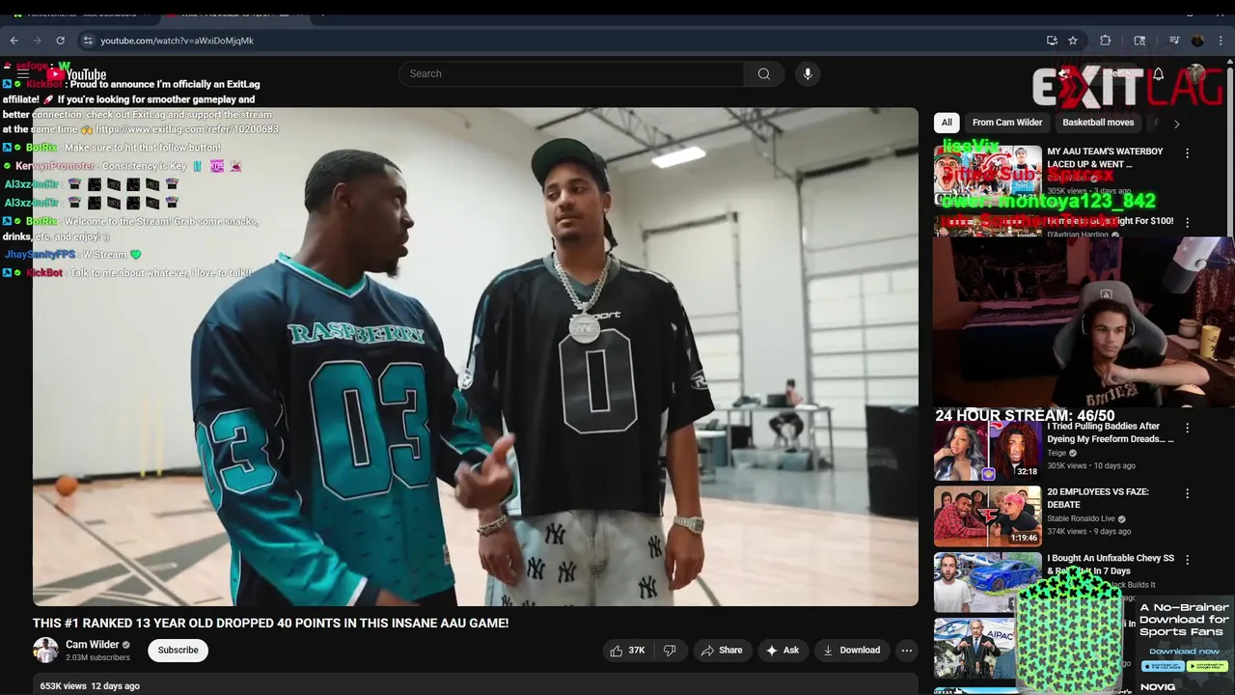Click the browser forward arrow
The image size is (1235, 695).
point(37,41)
